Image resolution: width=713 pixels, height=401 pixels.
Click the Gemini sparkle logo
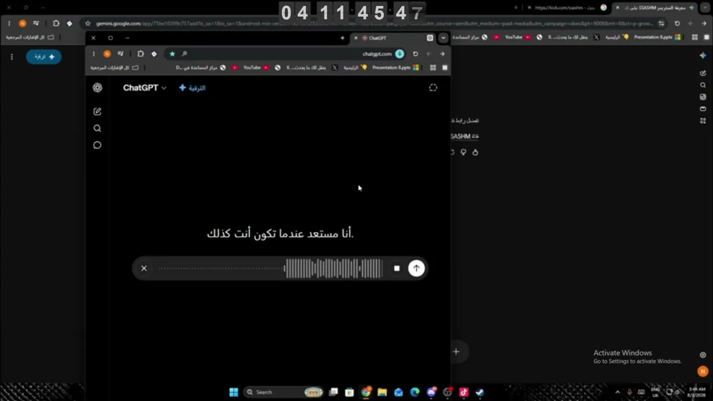pos(703,56)
